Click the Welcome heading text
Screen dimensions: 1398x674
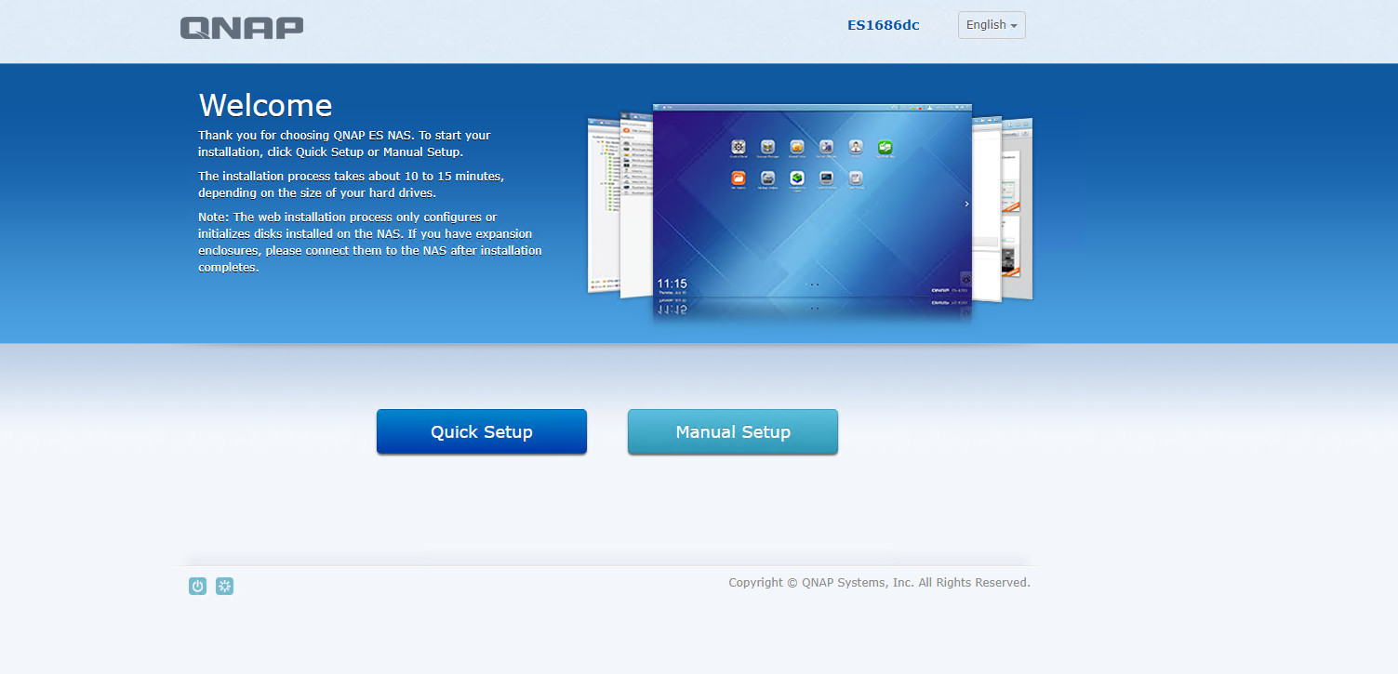265,104
